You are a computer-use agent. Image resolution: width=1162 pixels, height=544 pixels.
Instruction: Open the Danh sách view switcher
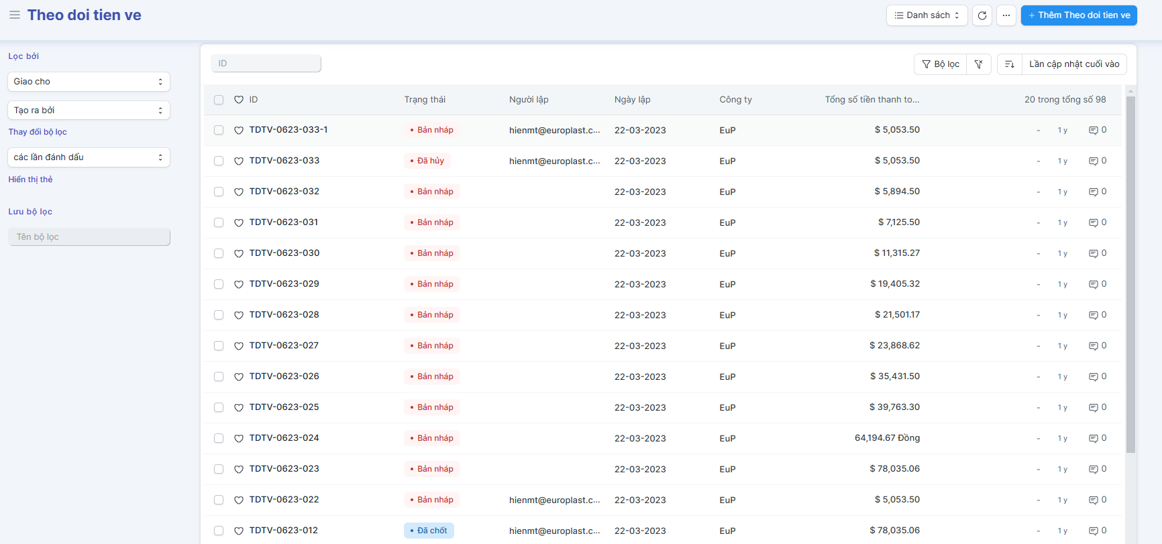click(927, 15)
